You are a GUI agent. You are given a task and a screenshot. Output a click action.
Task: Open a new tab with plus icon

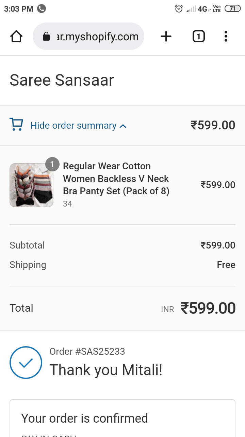(x=166, y=37)
